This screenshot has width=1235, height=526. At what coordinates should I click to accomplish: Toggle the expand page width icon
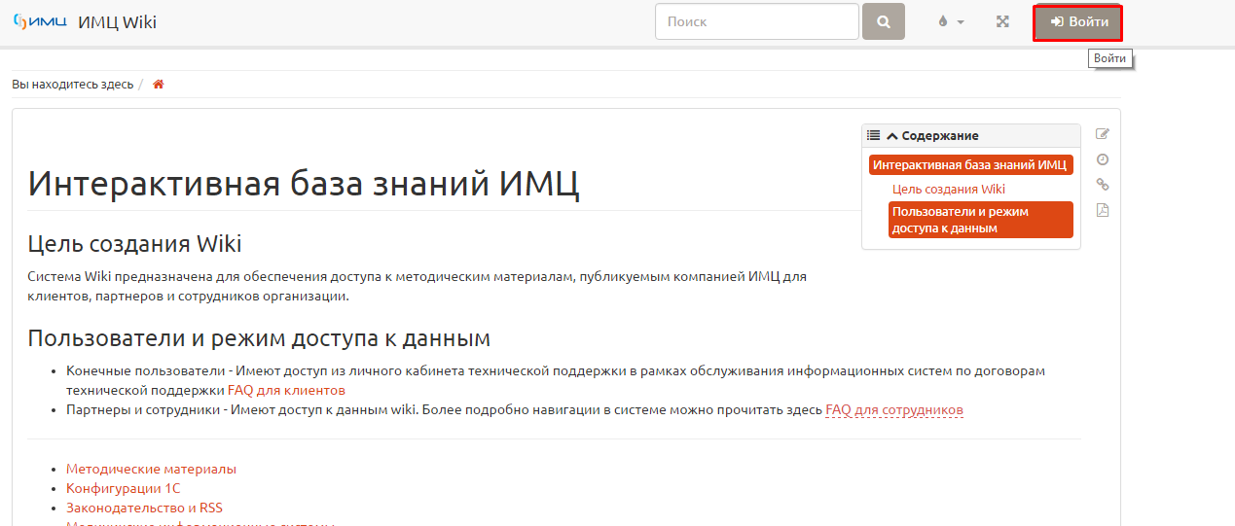(1002, 21)
